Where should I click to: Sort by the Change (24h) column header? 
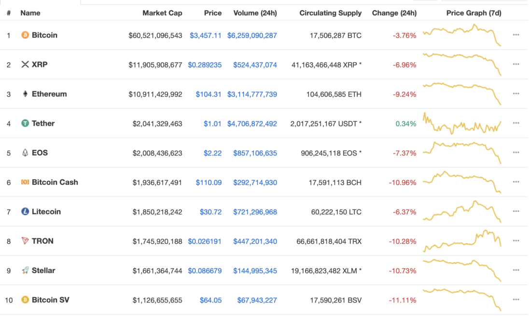pyautogui.click(x=394, y=13)
